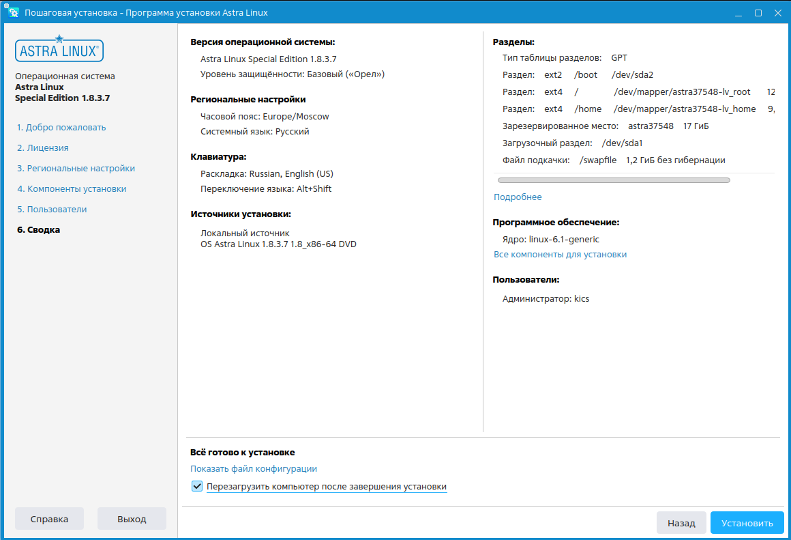Click Администратор: kics text
The width and height of the screenshot is (791, 540).
pyautogui.click(x=546, y=298)
